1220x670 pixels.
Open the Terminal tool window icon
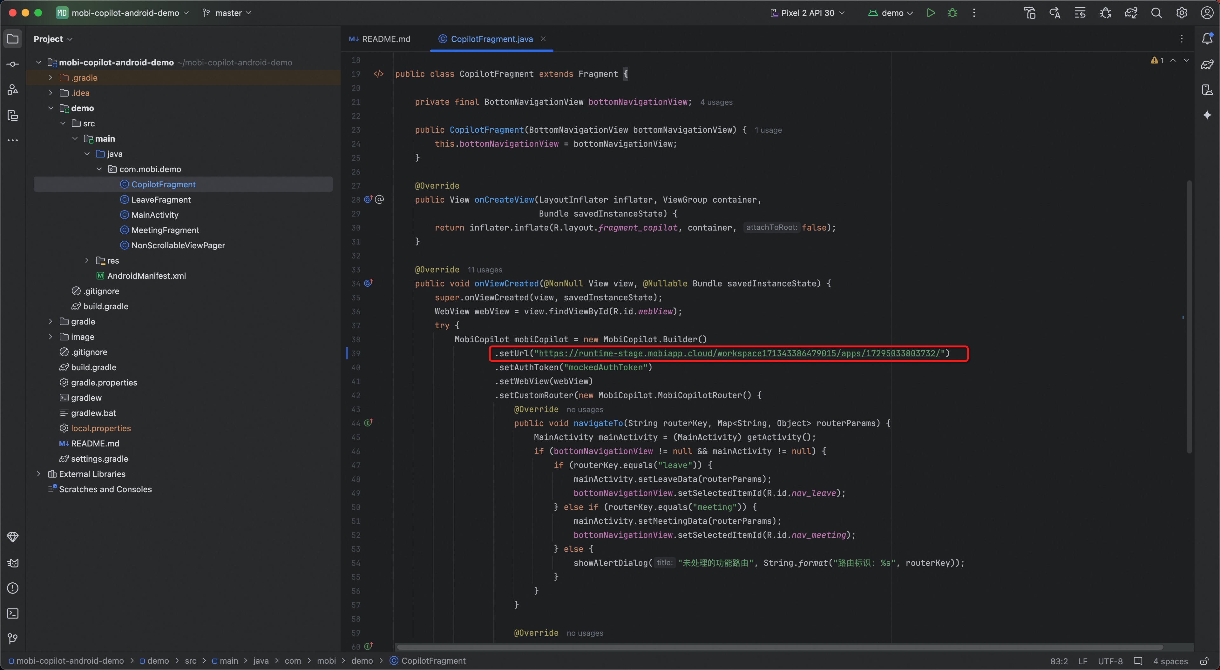(13, 613)
